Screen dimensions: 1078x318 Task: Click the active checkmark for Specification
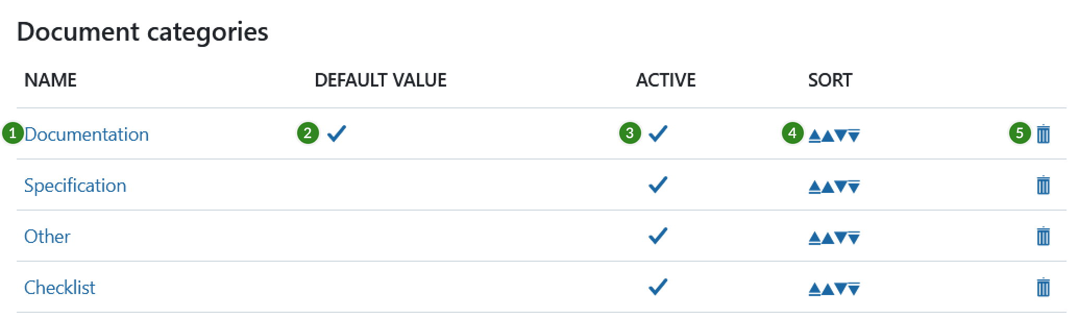[657, 185]
